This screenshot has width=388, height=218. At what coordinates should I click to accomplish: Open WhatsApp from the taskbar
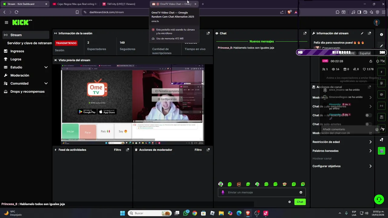point(186,213)
